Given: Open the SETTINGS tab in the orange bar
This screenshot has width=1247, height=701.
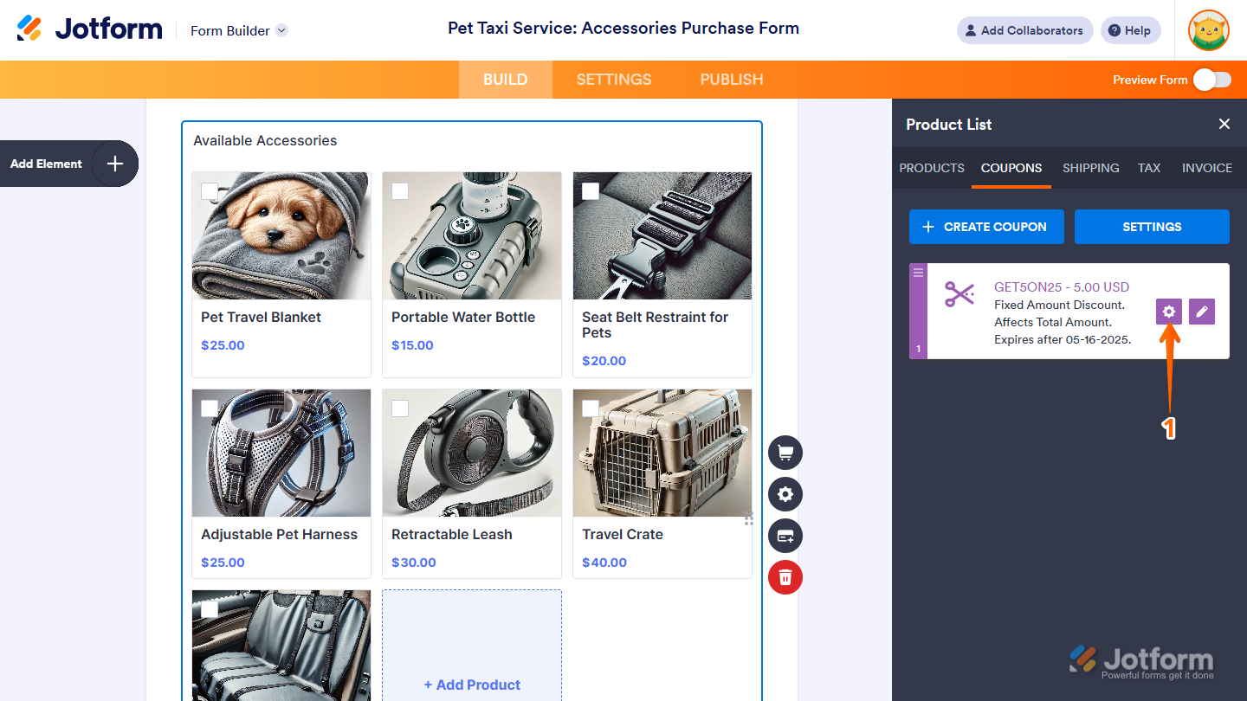Looking at the screenshot, I should coord(614,80).
